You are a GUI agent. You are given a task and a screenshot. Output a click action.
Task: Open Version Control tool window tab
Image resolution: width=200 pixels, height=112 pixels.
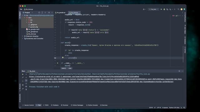(28, 105)
